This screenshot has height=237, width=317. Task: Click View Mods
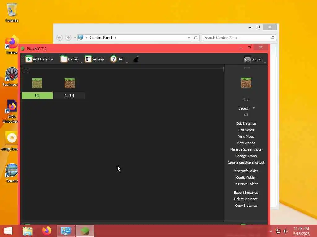[246, 136]
